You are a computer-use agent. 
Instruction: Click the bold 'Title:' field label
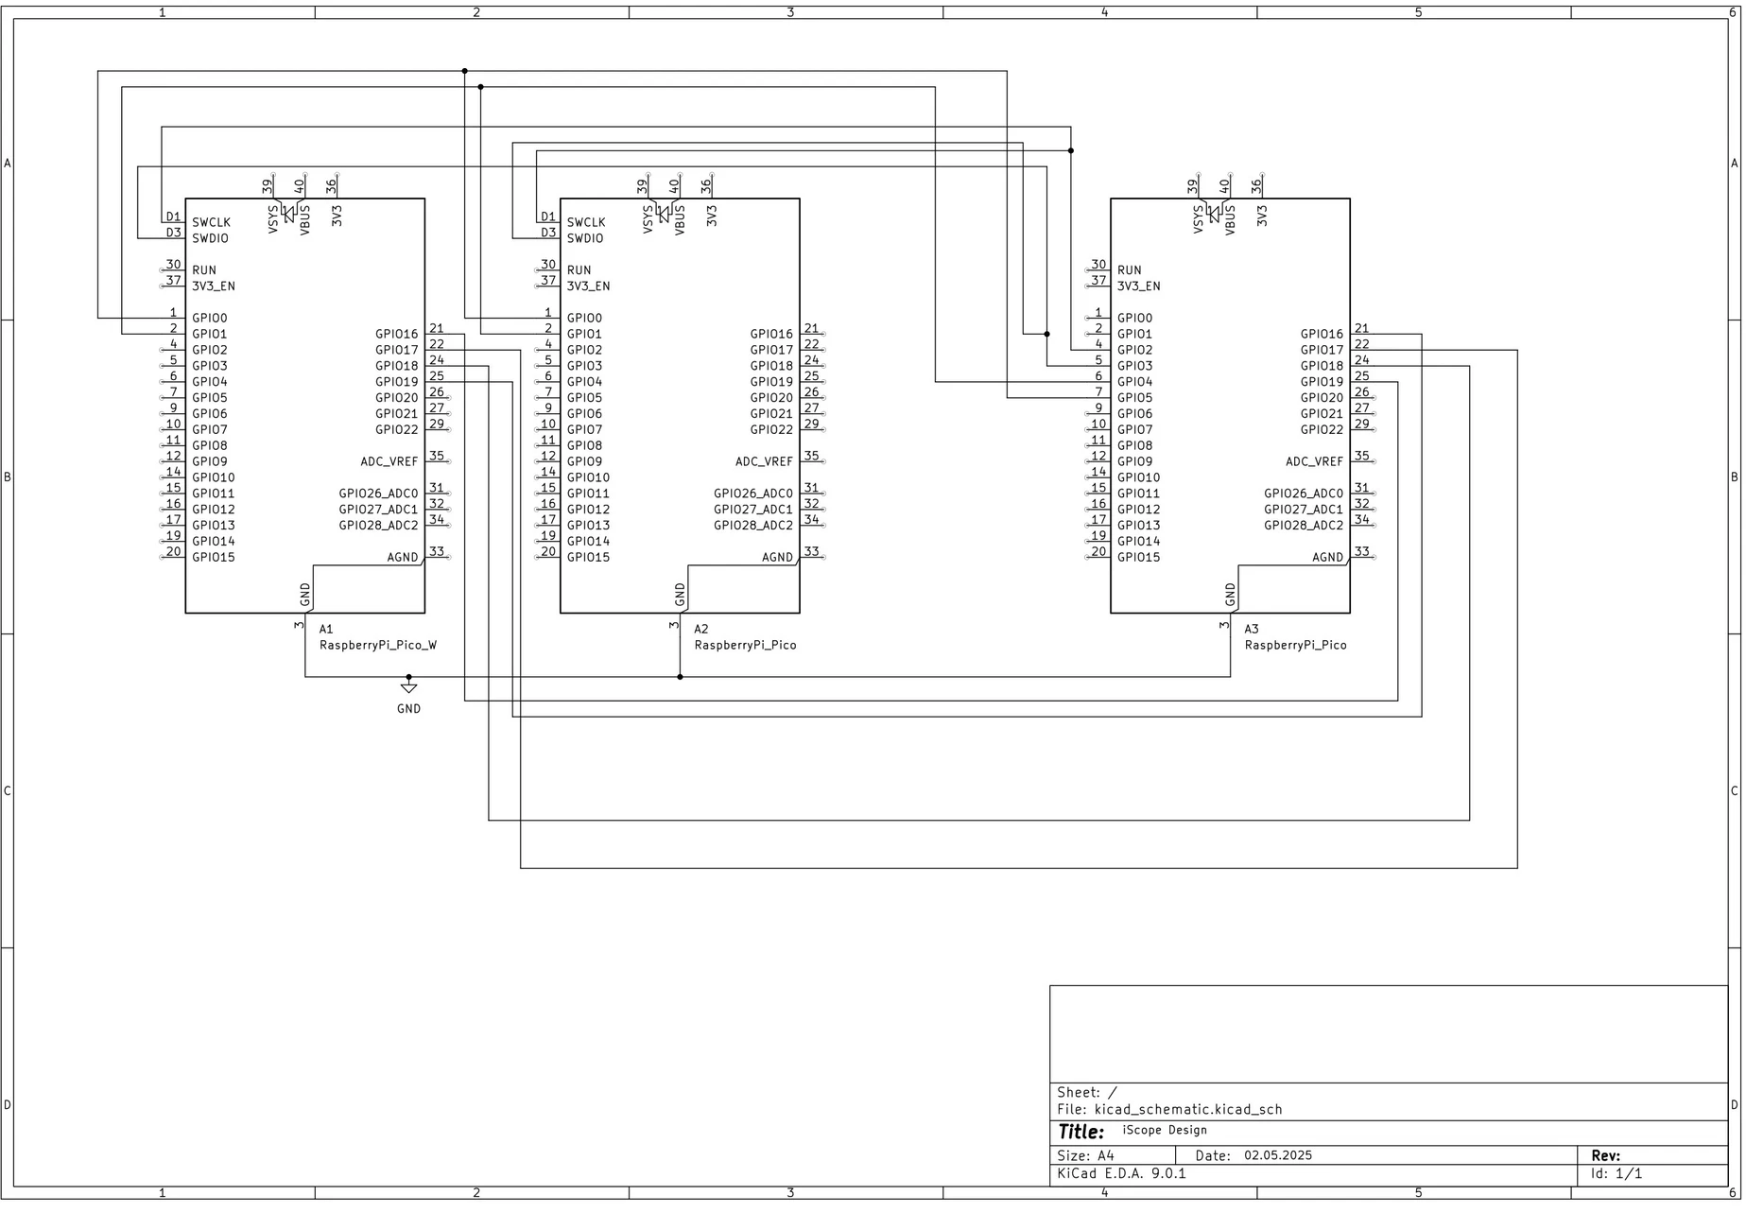[1081, 1134]
